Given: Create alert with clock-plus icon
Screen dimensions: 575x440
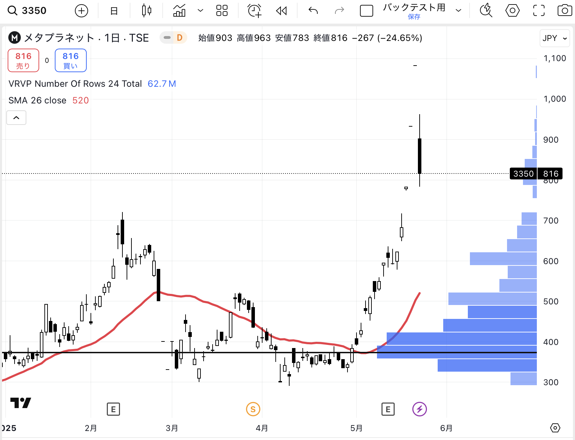Looking at the screenshot, I should 255,11.
